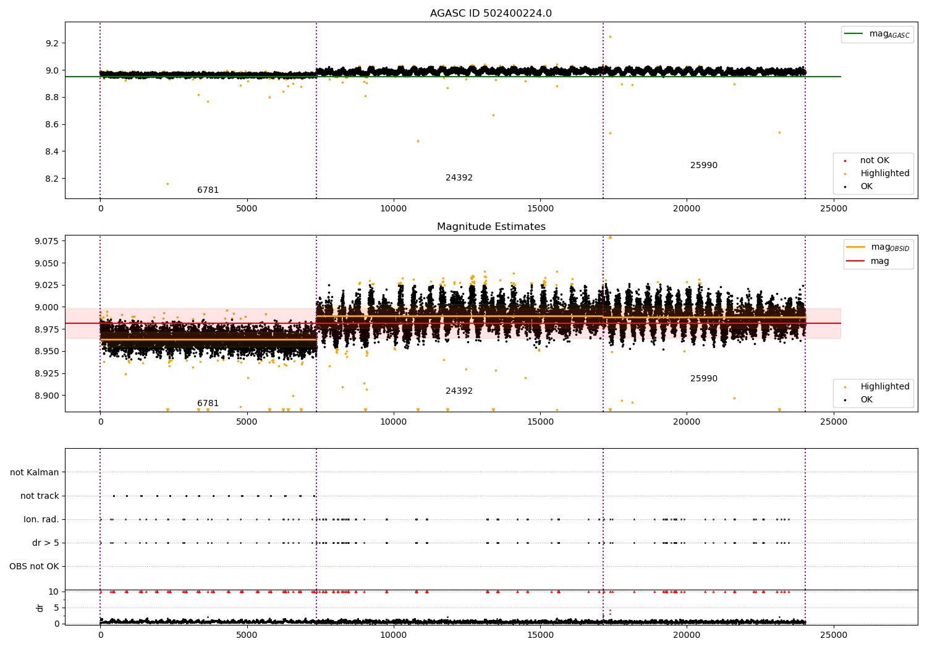Click the '9.2' y-axis tick label
The width and height of the screenshot is (927, 649).
tap(52, 43)
